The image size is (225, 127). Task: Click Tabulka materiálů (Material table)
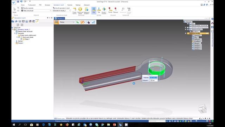click(x=27, y=8)
